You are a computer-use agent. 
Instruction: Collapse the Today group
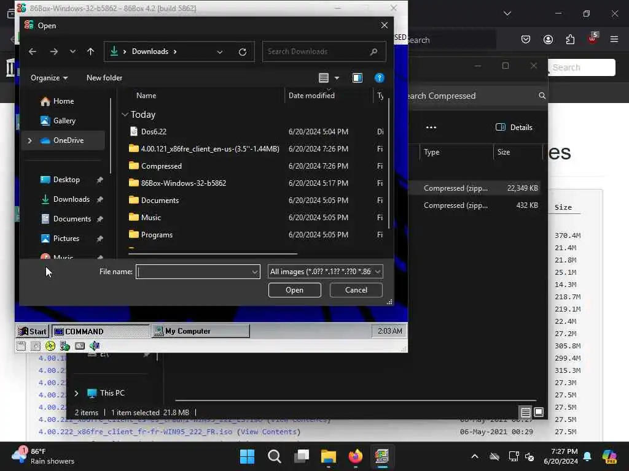[x=125, y=115]
